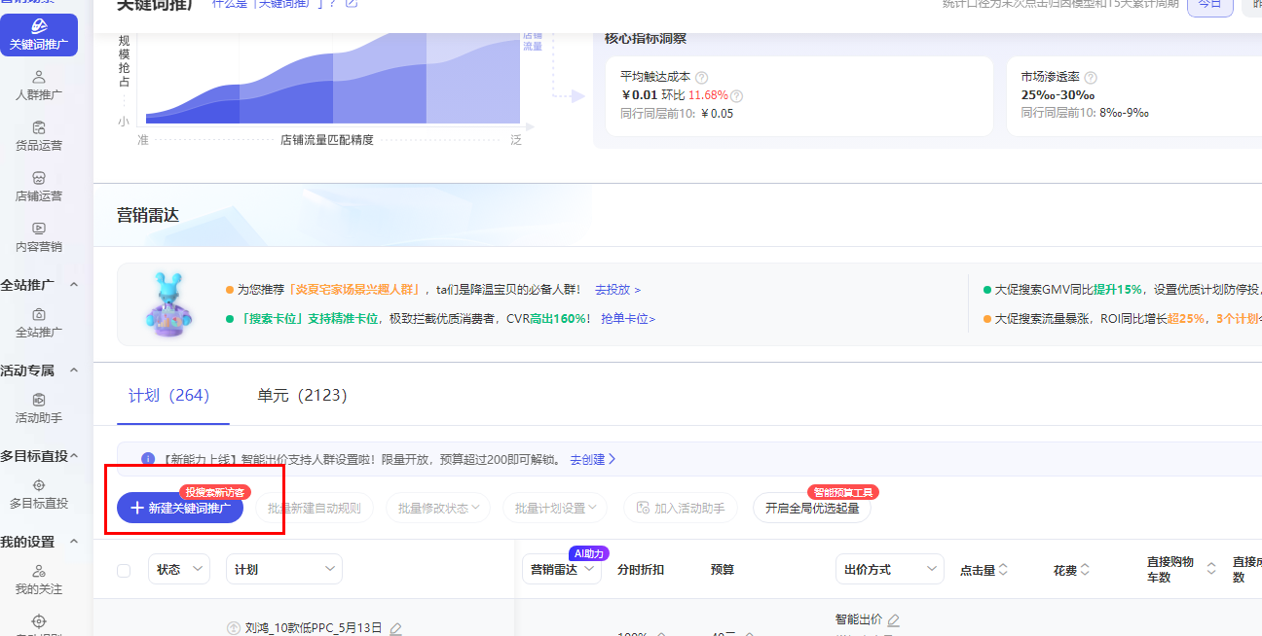Sort table by 点击量 column
This screenshot has width=1262, height=636.
click(x=983, y=570)
